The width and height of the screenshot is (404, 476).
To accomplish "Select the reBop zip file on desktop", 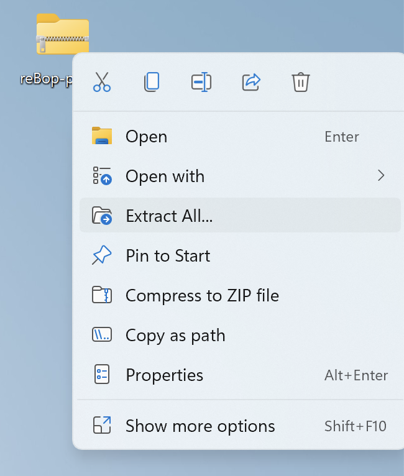I will pos(62,34).
